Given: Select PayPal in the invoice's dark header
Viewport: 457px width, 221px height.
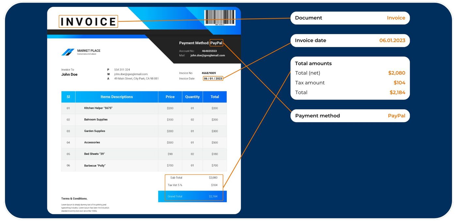Looking at the screenshot, I should pos(216,43).
